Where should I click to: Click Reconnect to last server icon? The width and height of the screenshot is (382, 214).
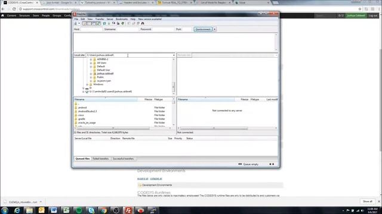(123, 24)
